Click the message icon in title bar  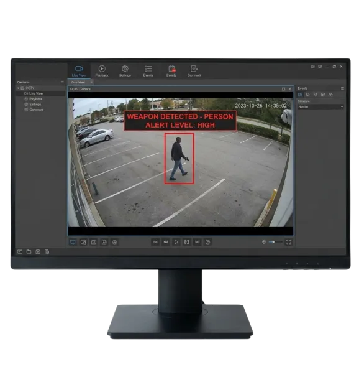tap(320, 67)
